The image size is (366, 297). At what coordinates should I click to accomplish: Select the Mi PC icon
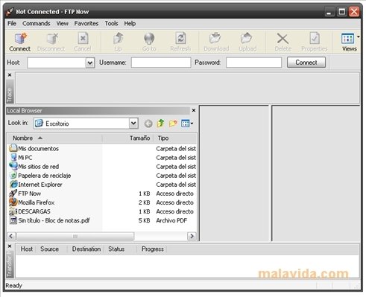[x=13, y=157]
